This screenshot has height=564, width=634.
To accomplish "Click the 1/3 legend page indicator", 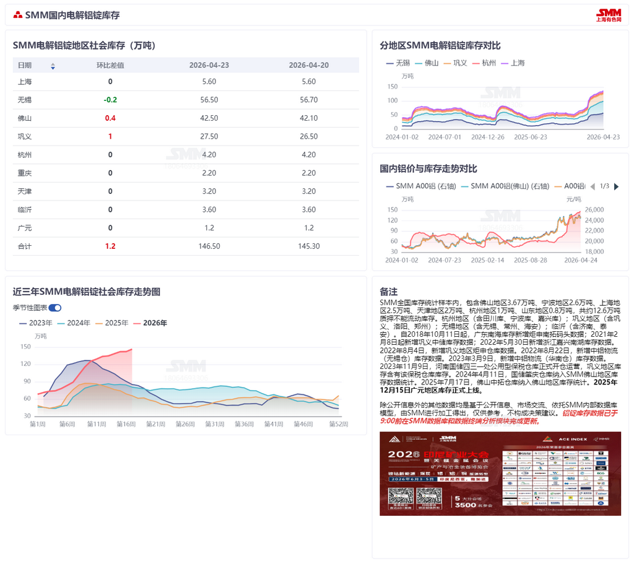I will click(604, 186).
